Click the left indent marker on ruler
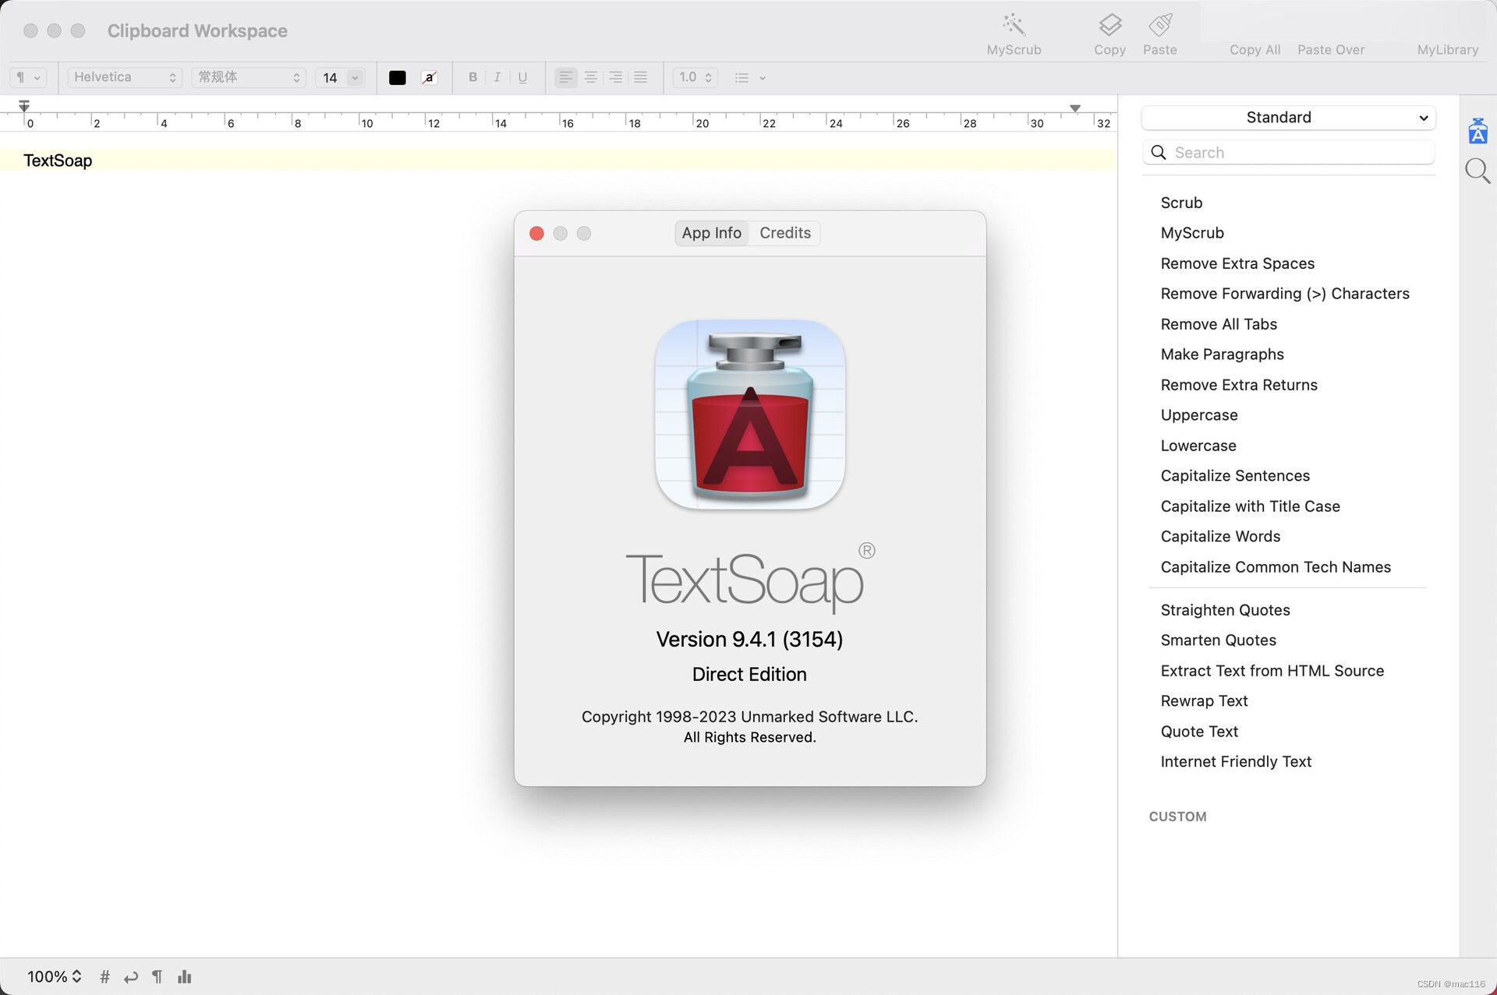Screen dimensions: 1497x995 (24, 106)
